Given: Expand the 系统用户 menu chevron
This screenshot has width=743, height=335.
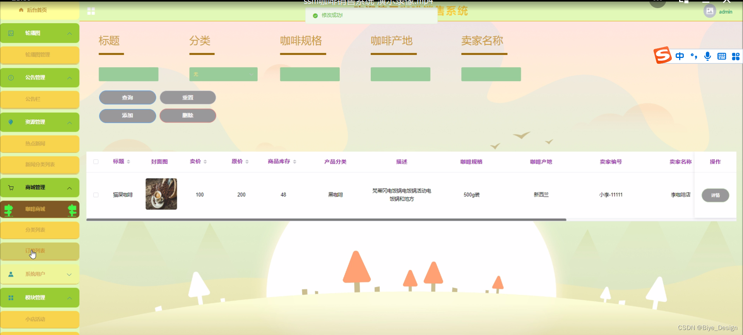Looking at the screenshot, I should [70, 275].
